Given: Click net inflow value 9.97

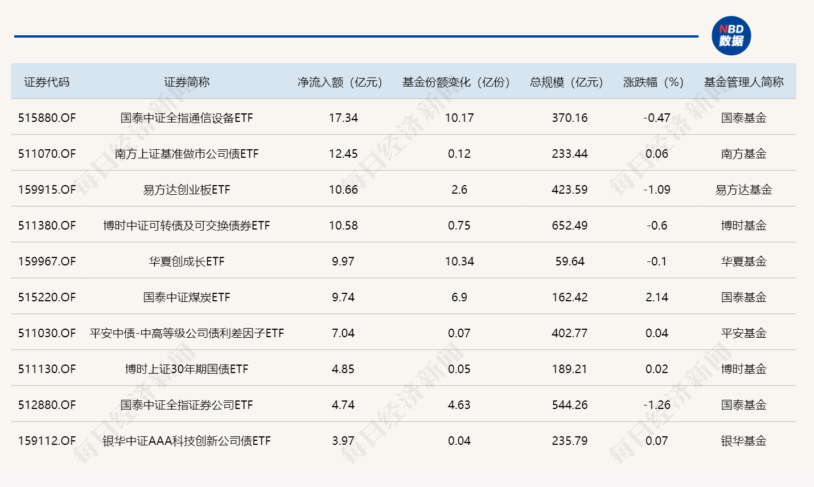Looking at the screenshot, I should 343,261.
